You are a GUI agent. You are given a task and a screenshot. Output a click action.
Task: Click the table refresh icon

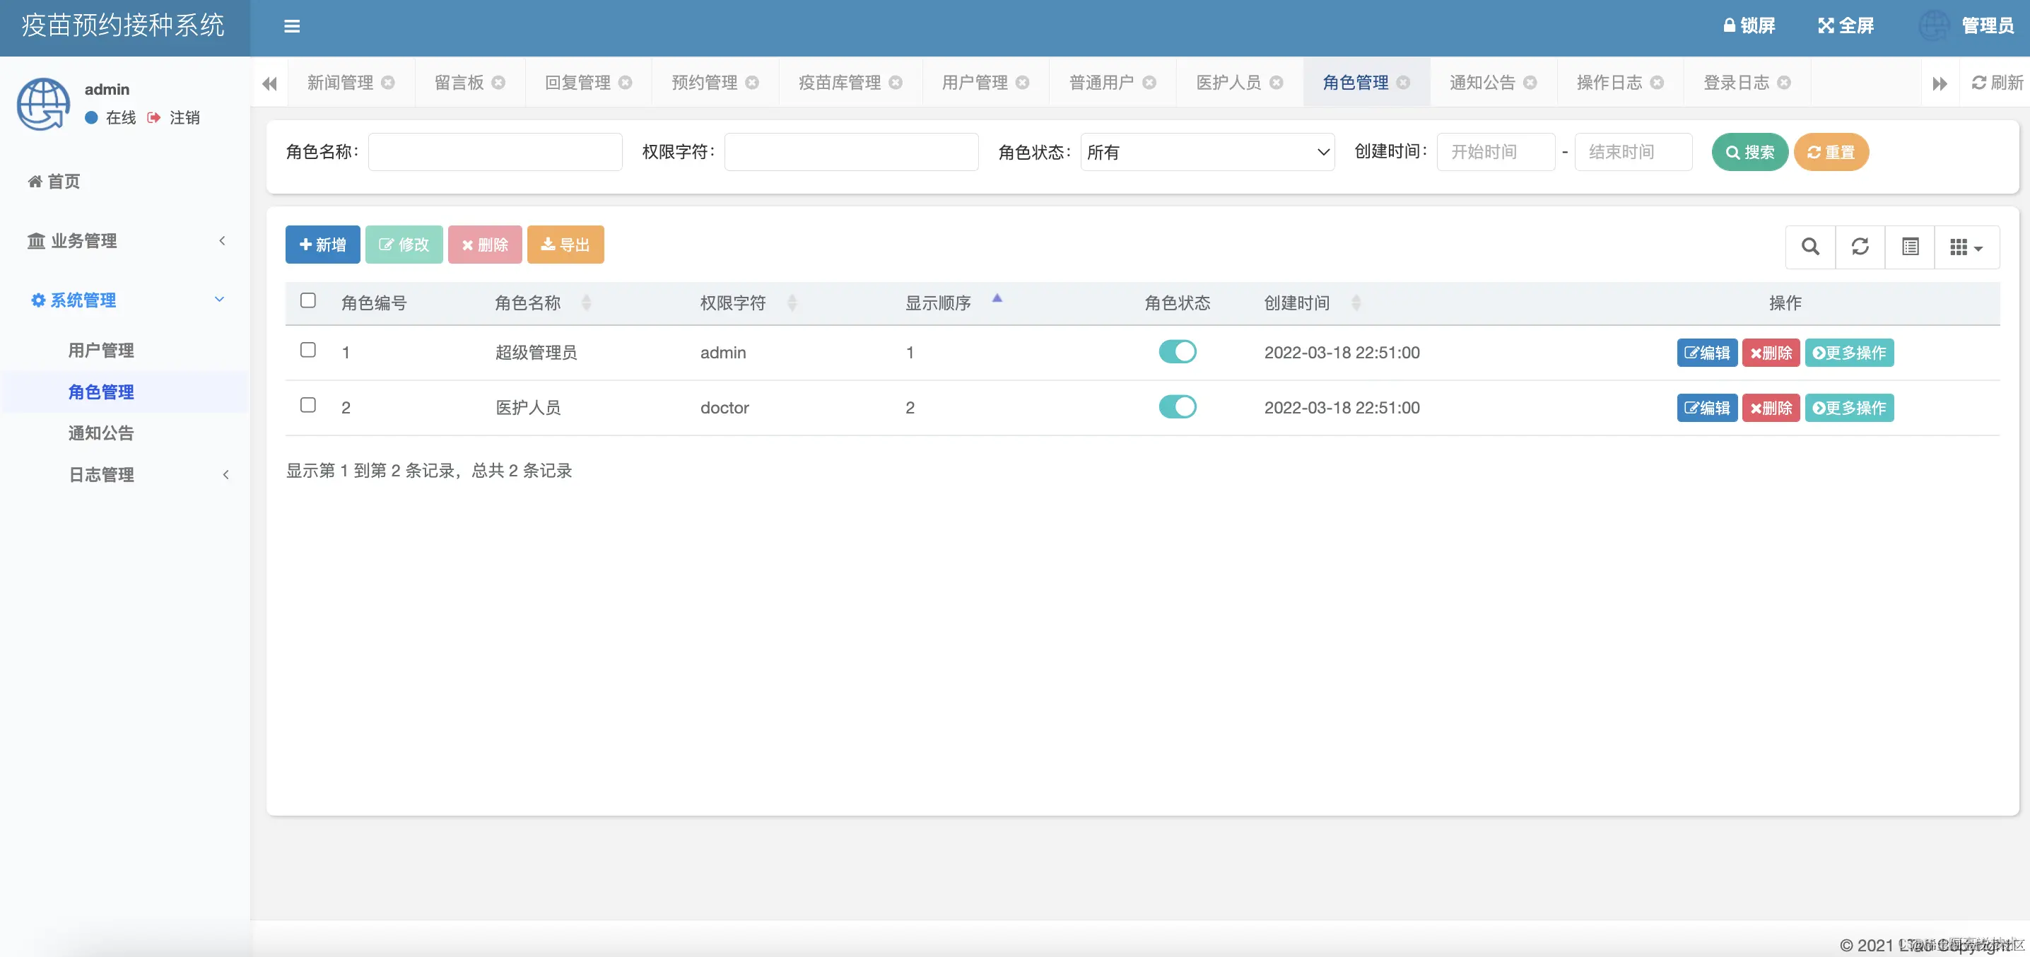click(1860, 247)
